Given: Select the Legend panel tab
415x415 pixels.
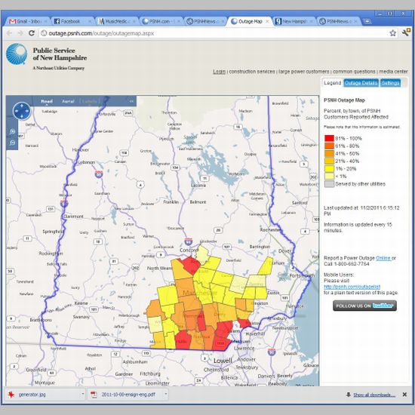Looking at the screenshot, I should (x=333, y=83).
